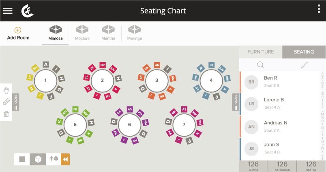Screen dimensions: 326x172
Task: Open the hamburger menu
Action: click(x=8, y=11)
